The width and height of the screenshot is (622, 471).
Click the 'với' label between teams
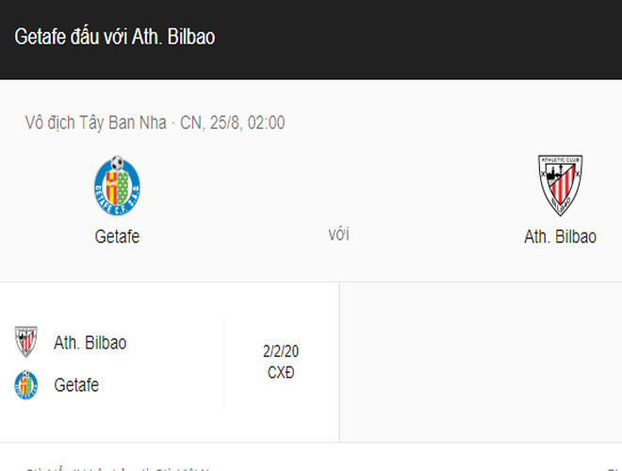pyautogui.click(x=338, y=235)
